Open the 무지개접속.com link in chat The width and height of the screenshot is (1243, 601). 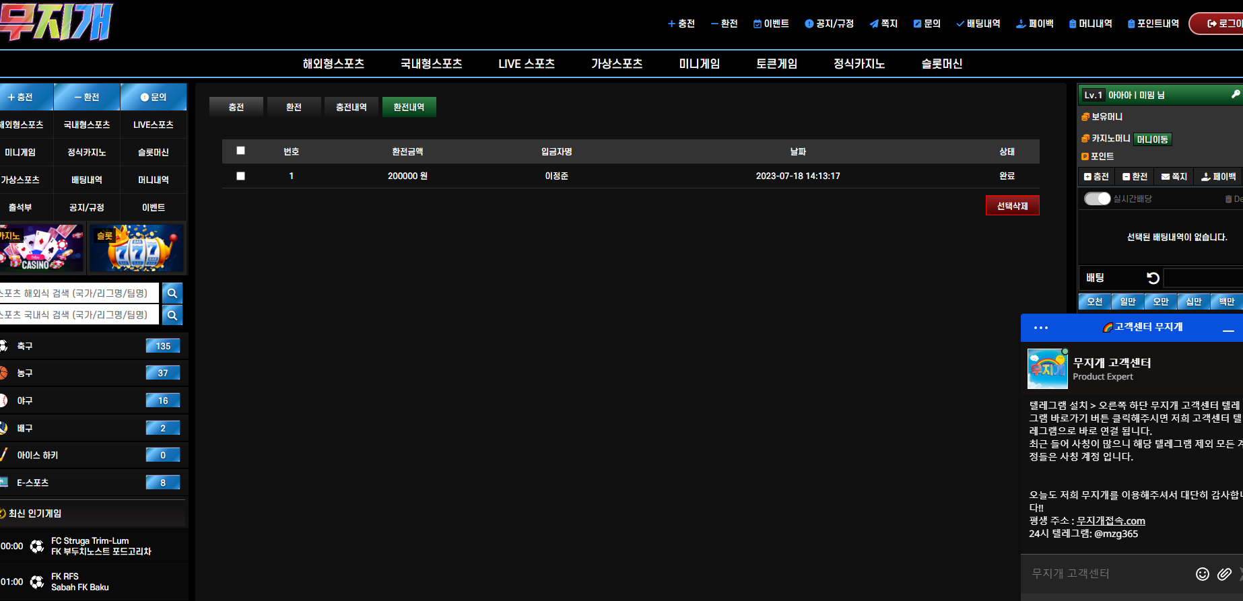point(1110,521)
